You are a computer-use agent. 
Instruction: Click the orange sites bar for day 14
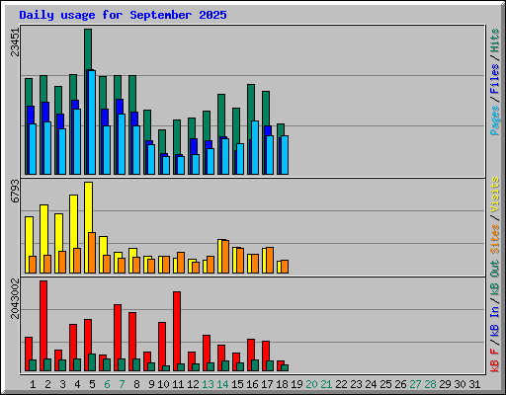click(x=225, y=257)
